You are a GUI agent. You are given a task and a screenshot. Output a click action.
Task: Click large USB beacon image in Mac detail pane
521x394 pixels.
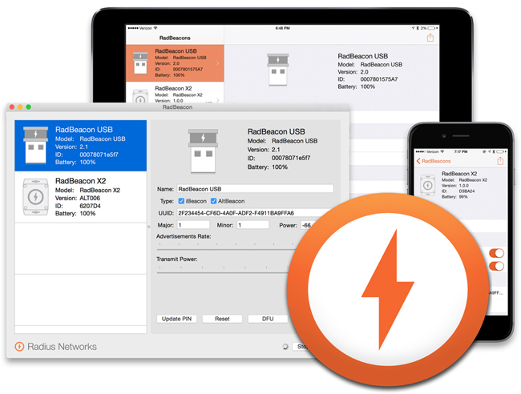pyautogui.click(x=203, y=151)
